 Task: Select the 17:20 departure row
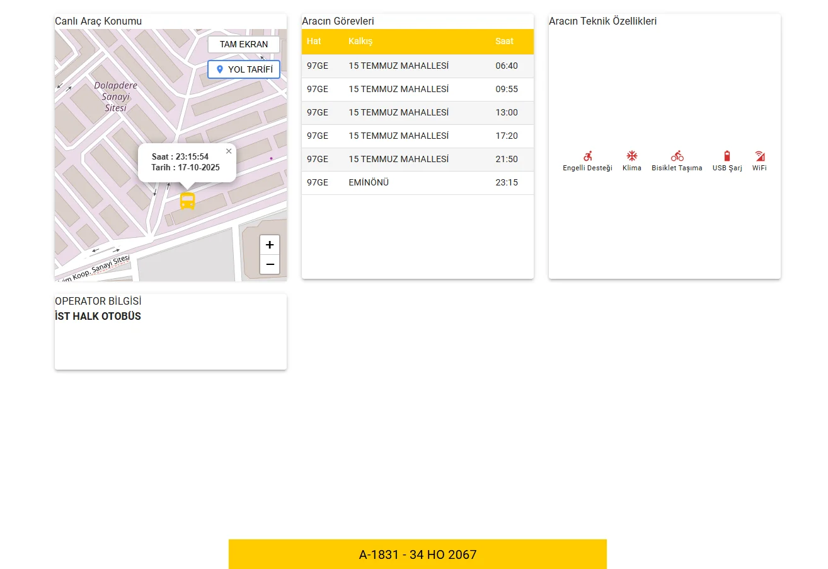coord(417,136)
